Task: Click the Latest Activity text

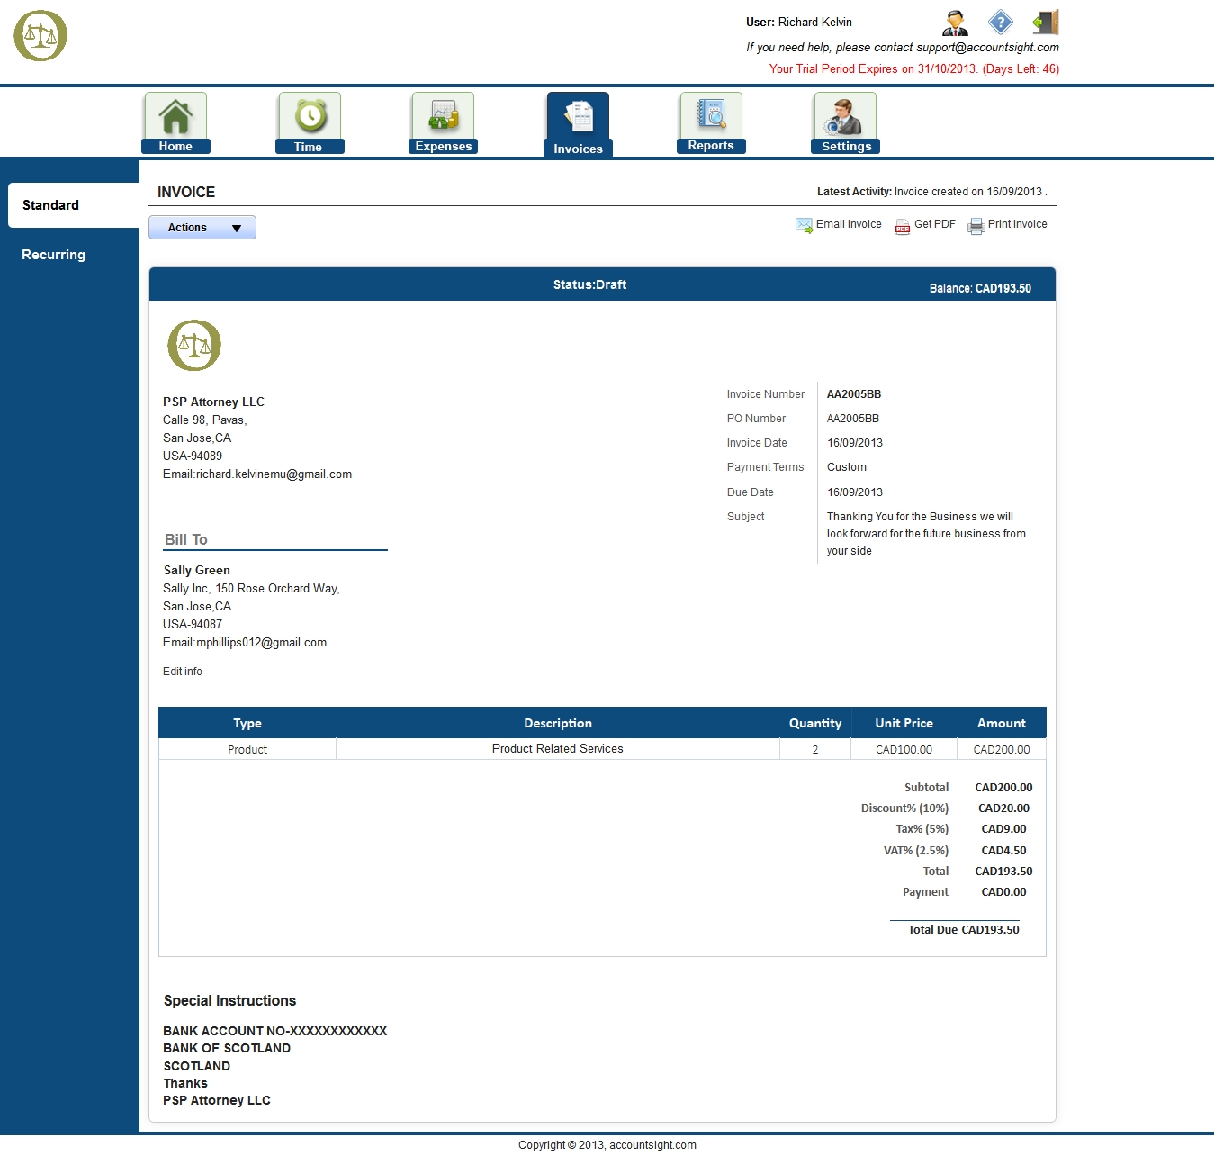Action: [x=932, y=192]
